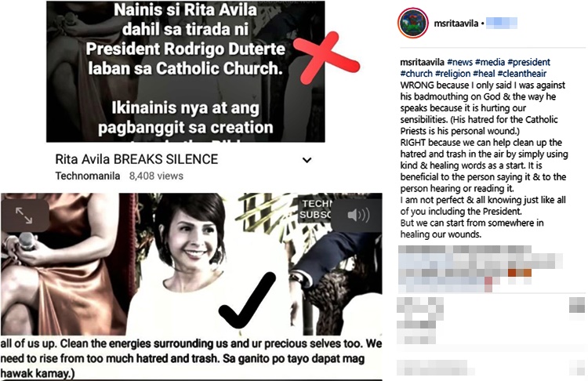
Task: Expand the video description chevron
Action: [307, 160]
